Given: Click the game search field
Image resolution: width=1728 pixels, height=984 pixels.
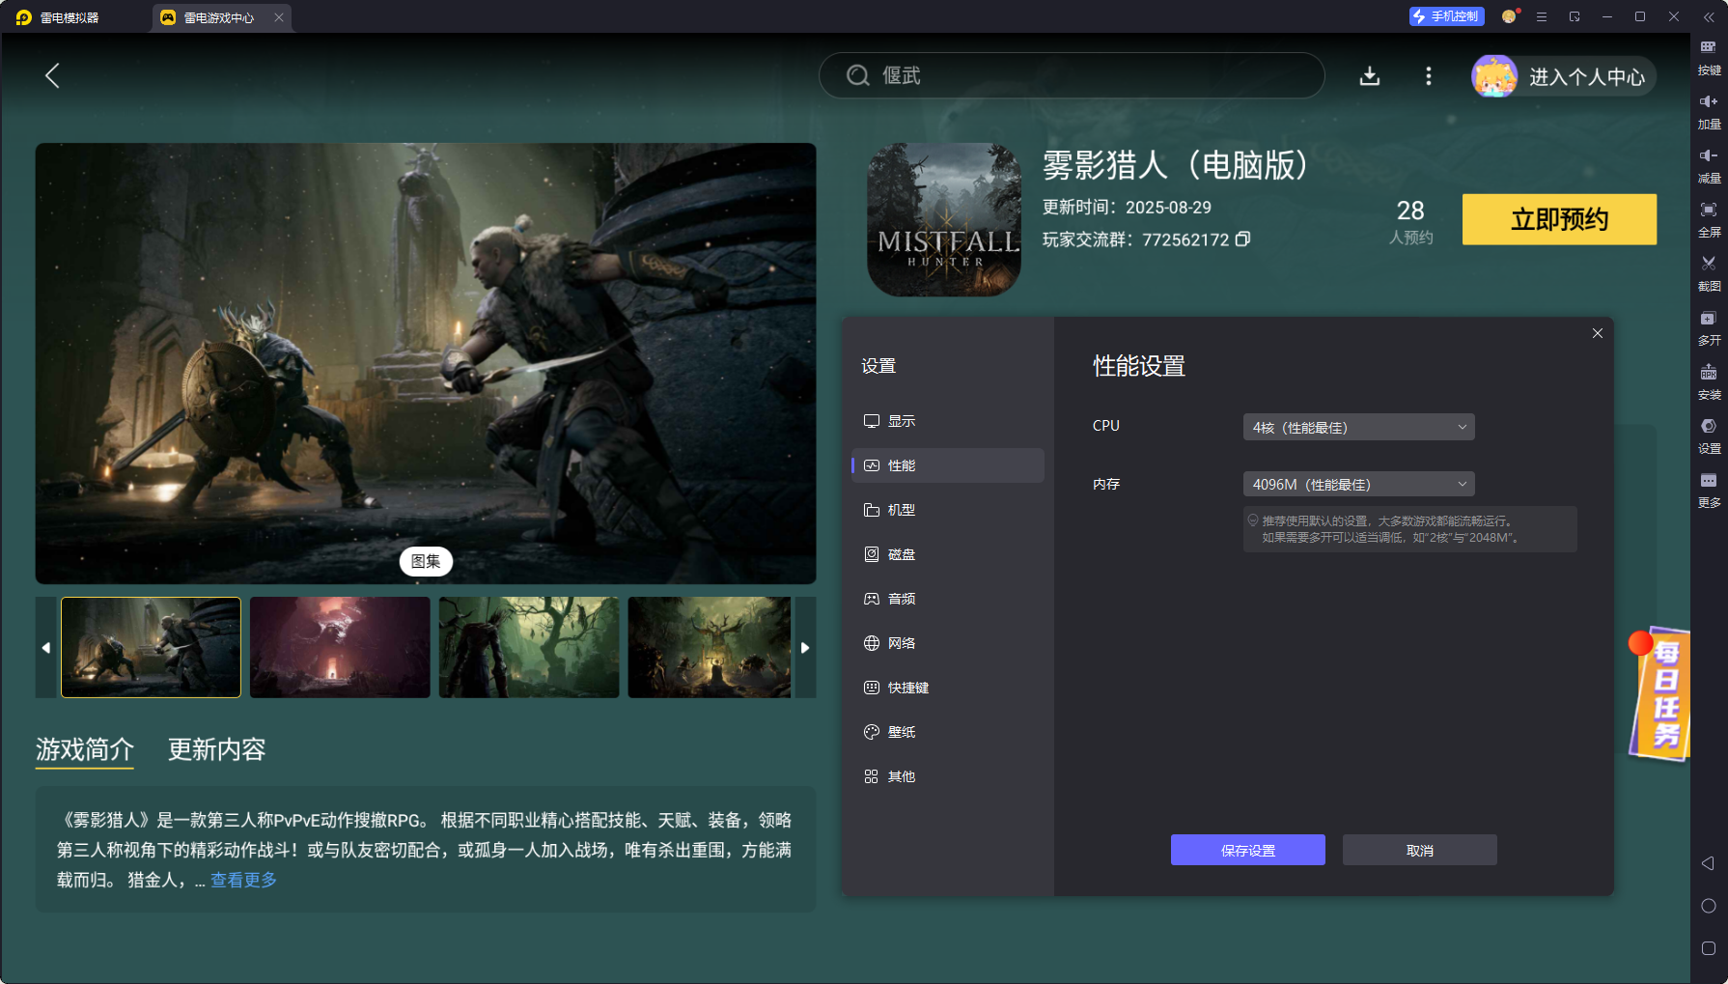Looking at the screenshot, I should pos(1072,75).
